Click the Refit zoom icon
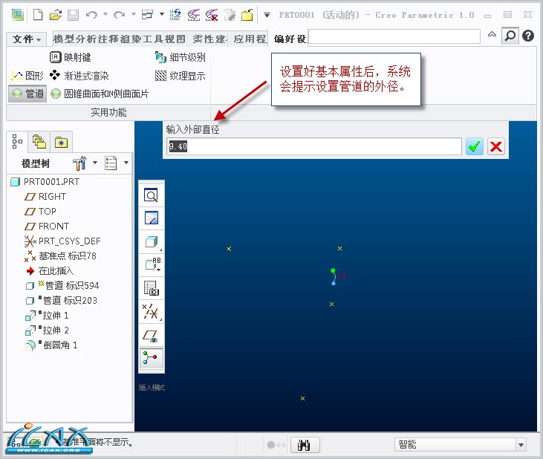Viewport: 543px width, 459px height. [151, 195]
